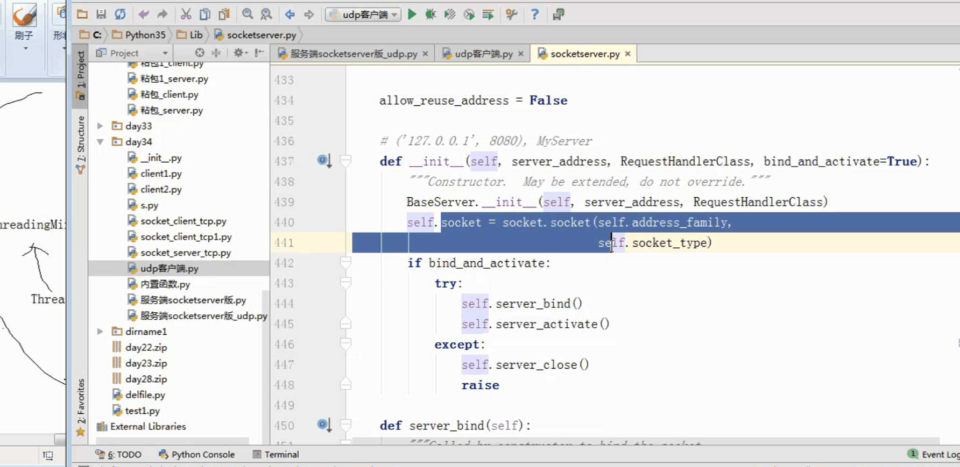The image size is (960, 467).
Task: Click the Redo arrow icon
Action: [163, 15]
